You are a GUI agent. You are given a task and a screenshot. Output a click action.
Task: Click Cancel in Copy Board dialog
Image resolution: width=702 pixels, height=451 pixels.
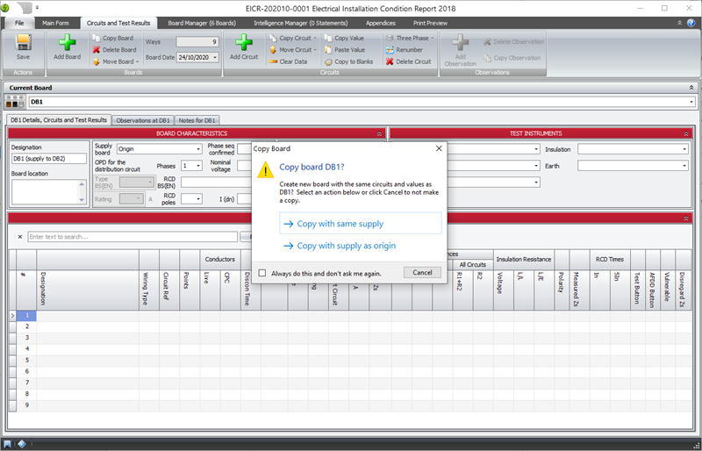[x=422, y=272]
